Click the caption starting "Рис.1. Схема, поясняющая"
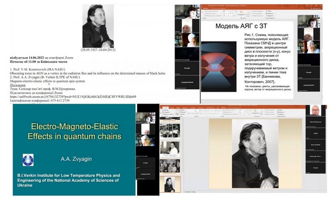 pos(268,58)
